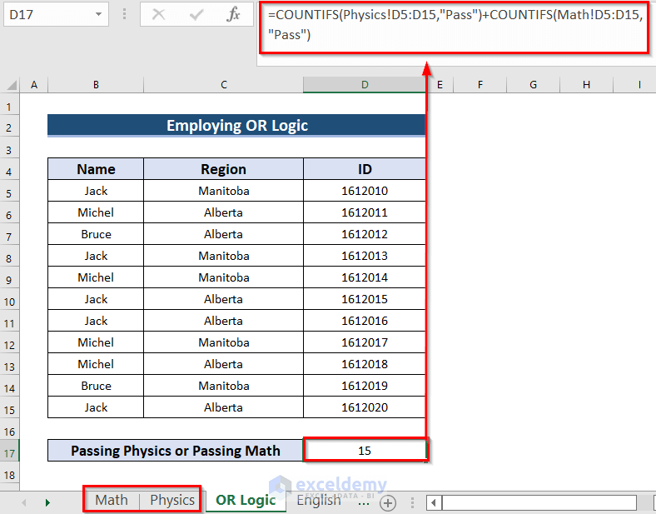Screen dimensions: 656x514
Task: Click the previous-sheet navigation arrow
Action: (x=24, y=502)
